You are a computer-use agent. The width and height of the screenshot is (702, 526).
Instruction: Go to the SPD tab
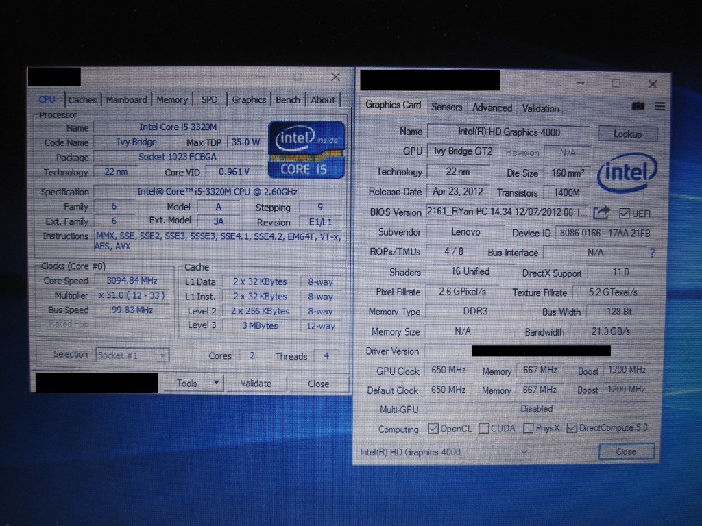[209, 100]
